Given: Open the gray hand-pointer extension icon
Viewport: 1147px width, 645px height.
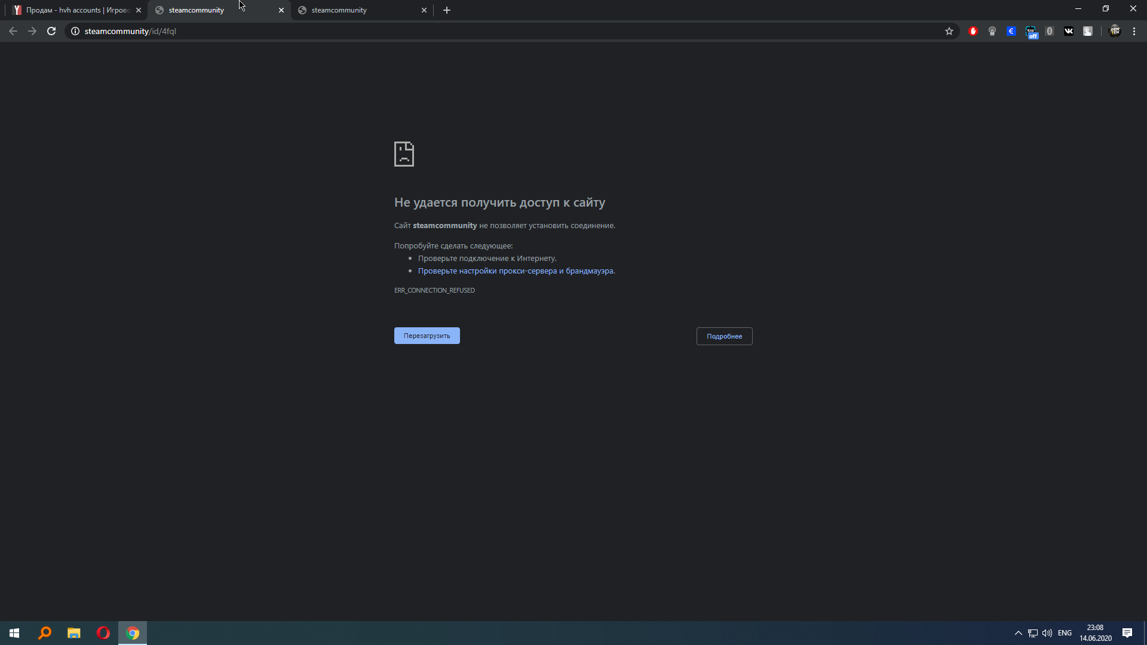Looking at the screenshot, I should coord(1088,31).
